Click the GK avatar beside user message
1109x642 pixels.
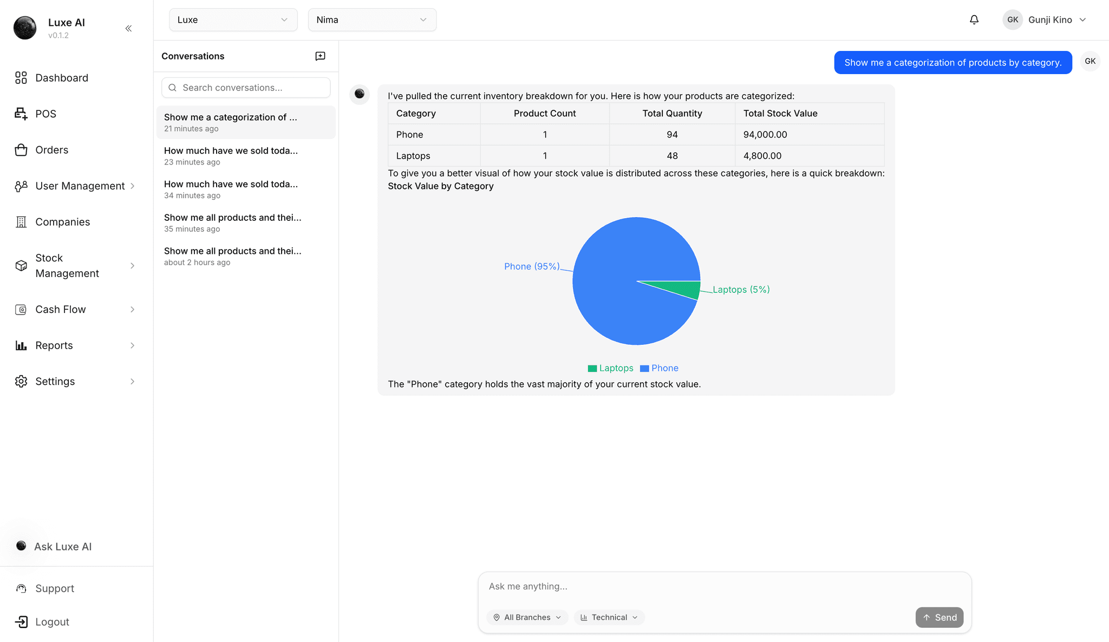[1090, 62]
